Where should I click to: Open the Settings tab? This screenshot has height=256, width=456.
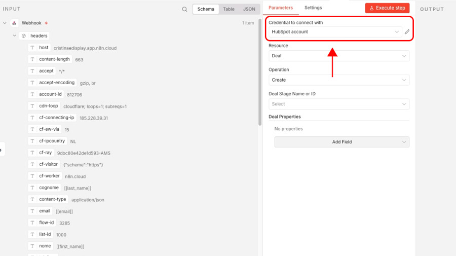313,8
